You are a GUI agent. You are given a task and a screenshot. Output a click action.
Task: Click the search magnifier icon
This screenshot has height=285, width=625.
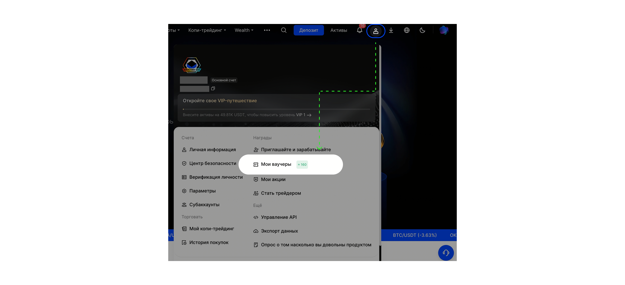(284, 30)
